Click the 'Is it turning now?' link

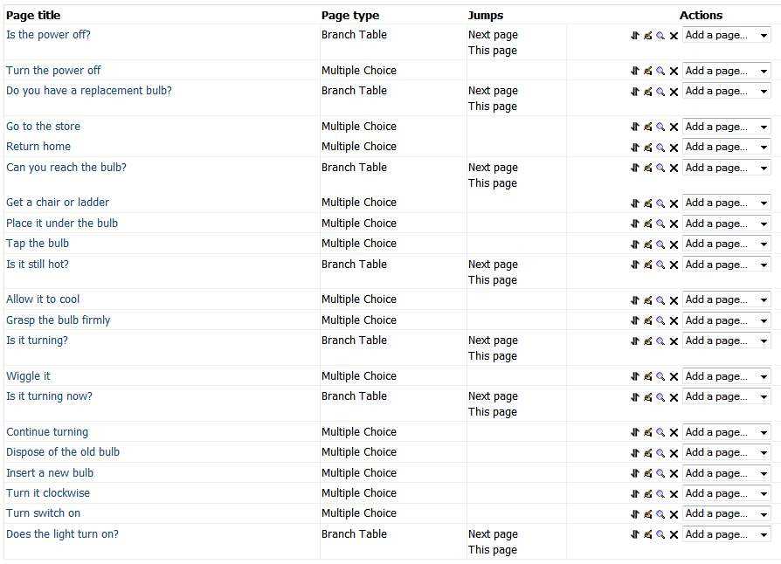(49, 396)
